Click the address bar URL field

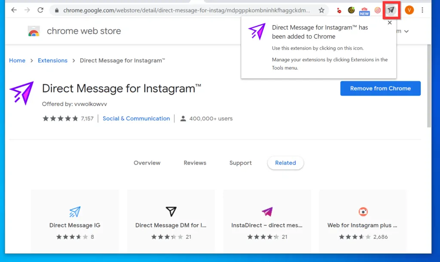pos(186,10)
